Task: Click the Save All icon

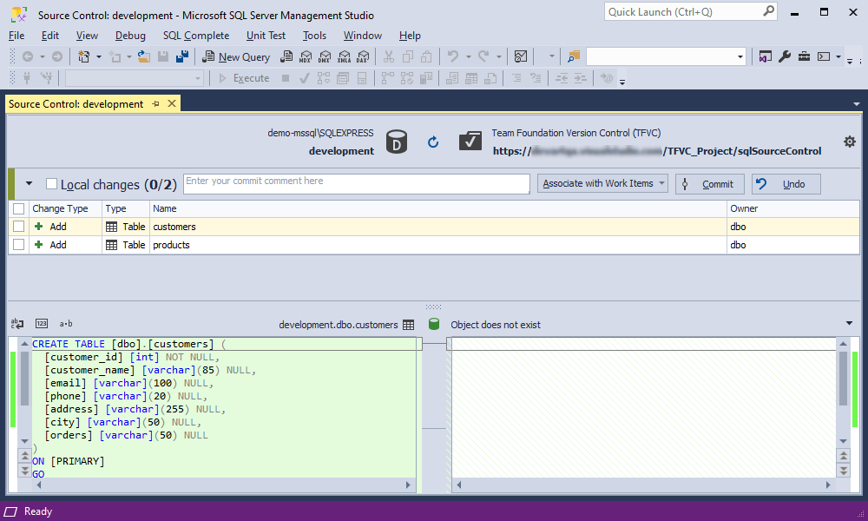Action: [182, 56]
